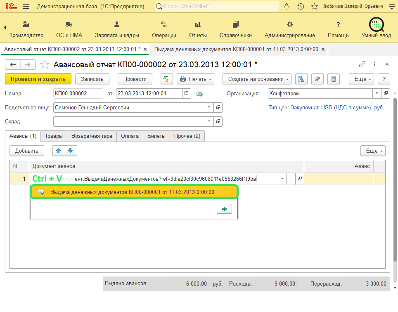Open Отчеты section
This screenshot has height=312, width=398.
click(198, 29)
